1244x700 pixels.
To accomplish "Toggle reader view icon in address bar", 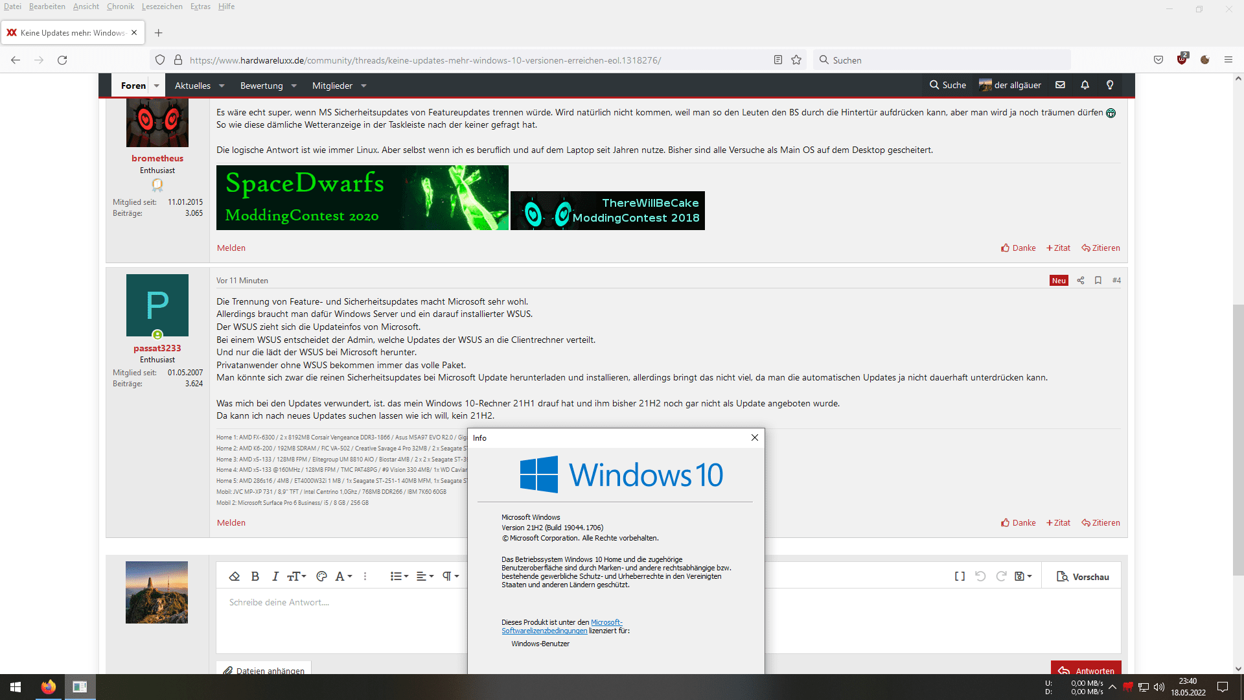I will coord(778,60).
